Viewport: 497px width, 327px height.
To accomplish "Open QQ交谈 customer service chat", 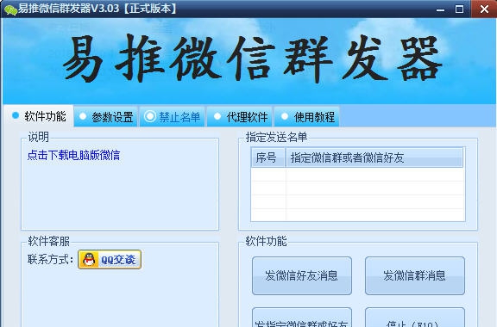I will (x=110, y=260).
